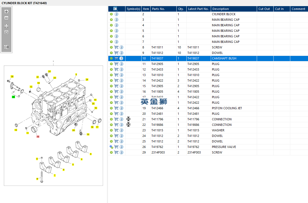This screenshot has height=203, width=308.
Task: Add PRESSURE VALVE T419762 to cart
Action: 116,147
